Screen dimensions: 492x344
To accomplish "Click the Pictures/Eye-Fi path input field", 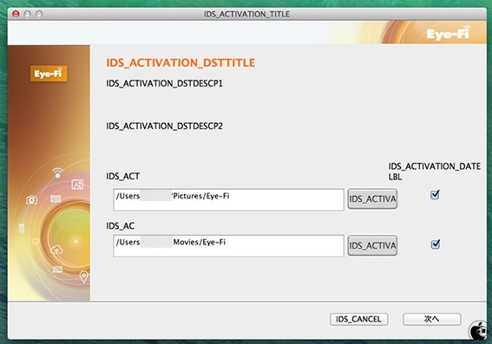I will (x=228, y=199).
